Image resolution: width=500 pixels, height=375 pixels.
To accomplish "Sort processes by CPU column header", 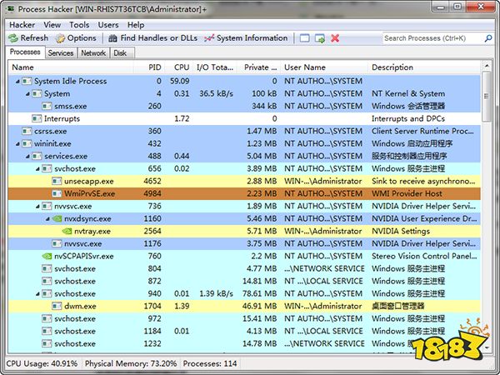I will (x=181, y=67).
